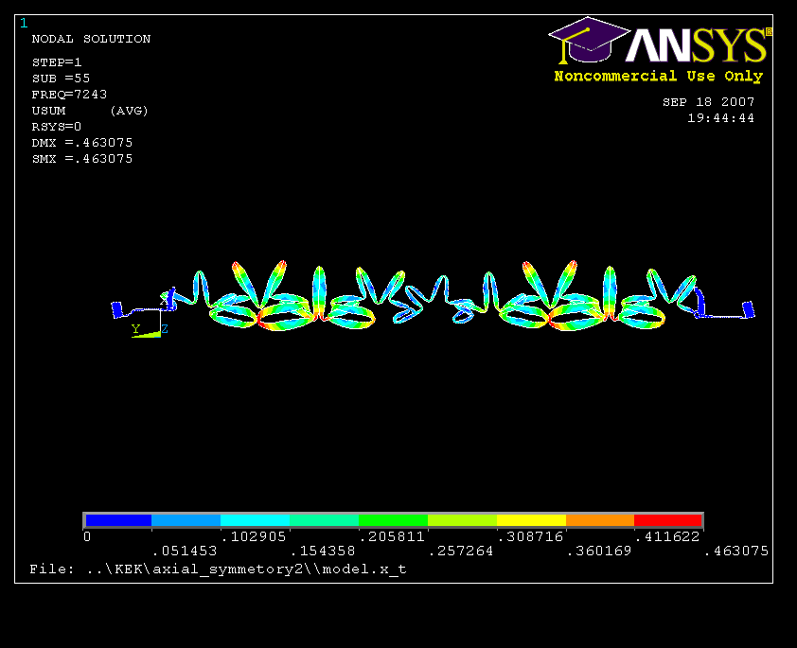Image resolution: width=797 pixels, height=648 pixels.
Task: Click the ANSYS graduation cap logo
Action: [589, 40]
